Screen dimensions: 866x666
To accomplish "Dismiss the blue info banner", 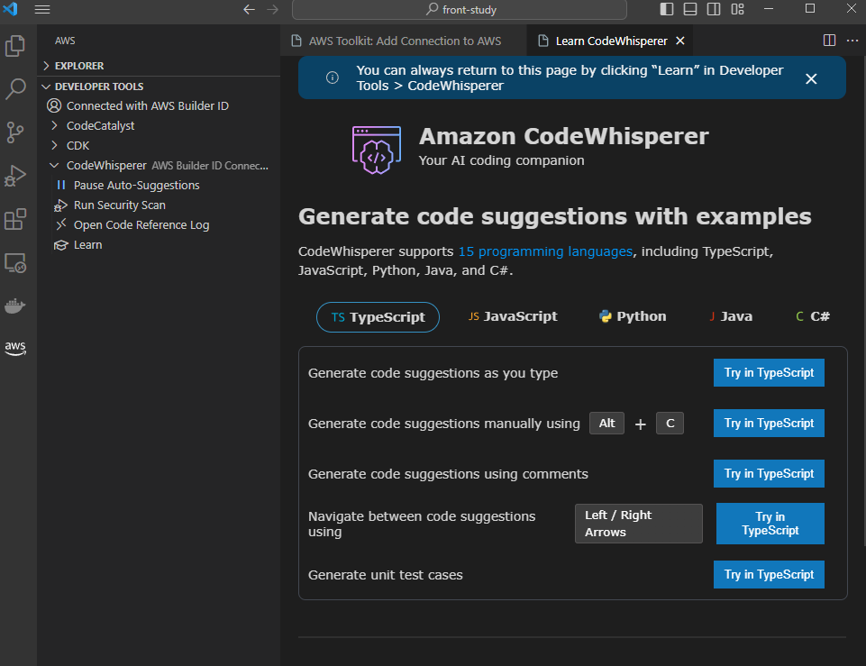I will (811, 78).
